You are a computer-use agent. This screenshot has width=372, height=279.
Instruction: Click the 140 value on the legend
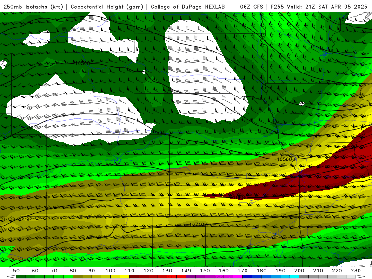click(x=186, y=271)
